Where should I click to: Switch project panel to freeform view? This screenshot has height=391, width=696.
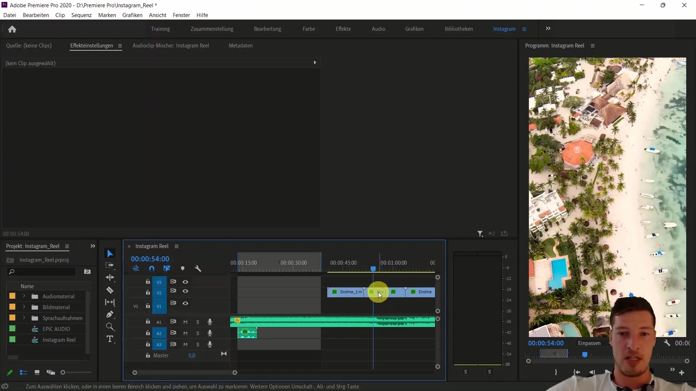pos(51,372)
